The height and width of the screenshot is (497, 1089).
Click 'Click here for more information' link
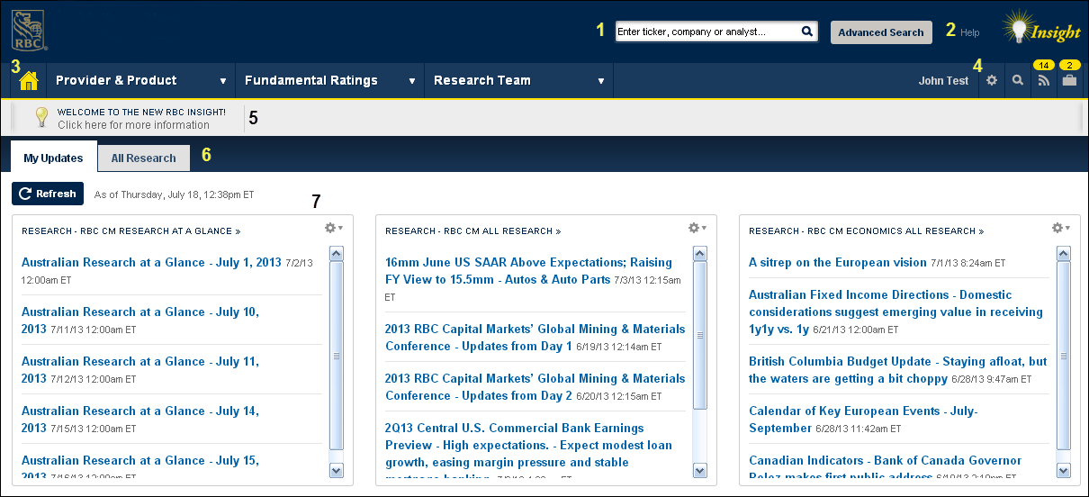tap(133, 125)
